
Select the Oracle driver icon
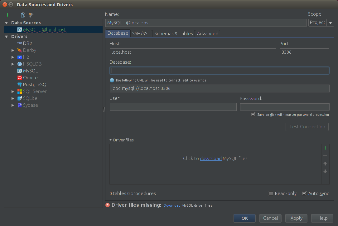click(20, 78)
